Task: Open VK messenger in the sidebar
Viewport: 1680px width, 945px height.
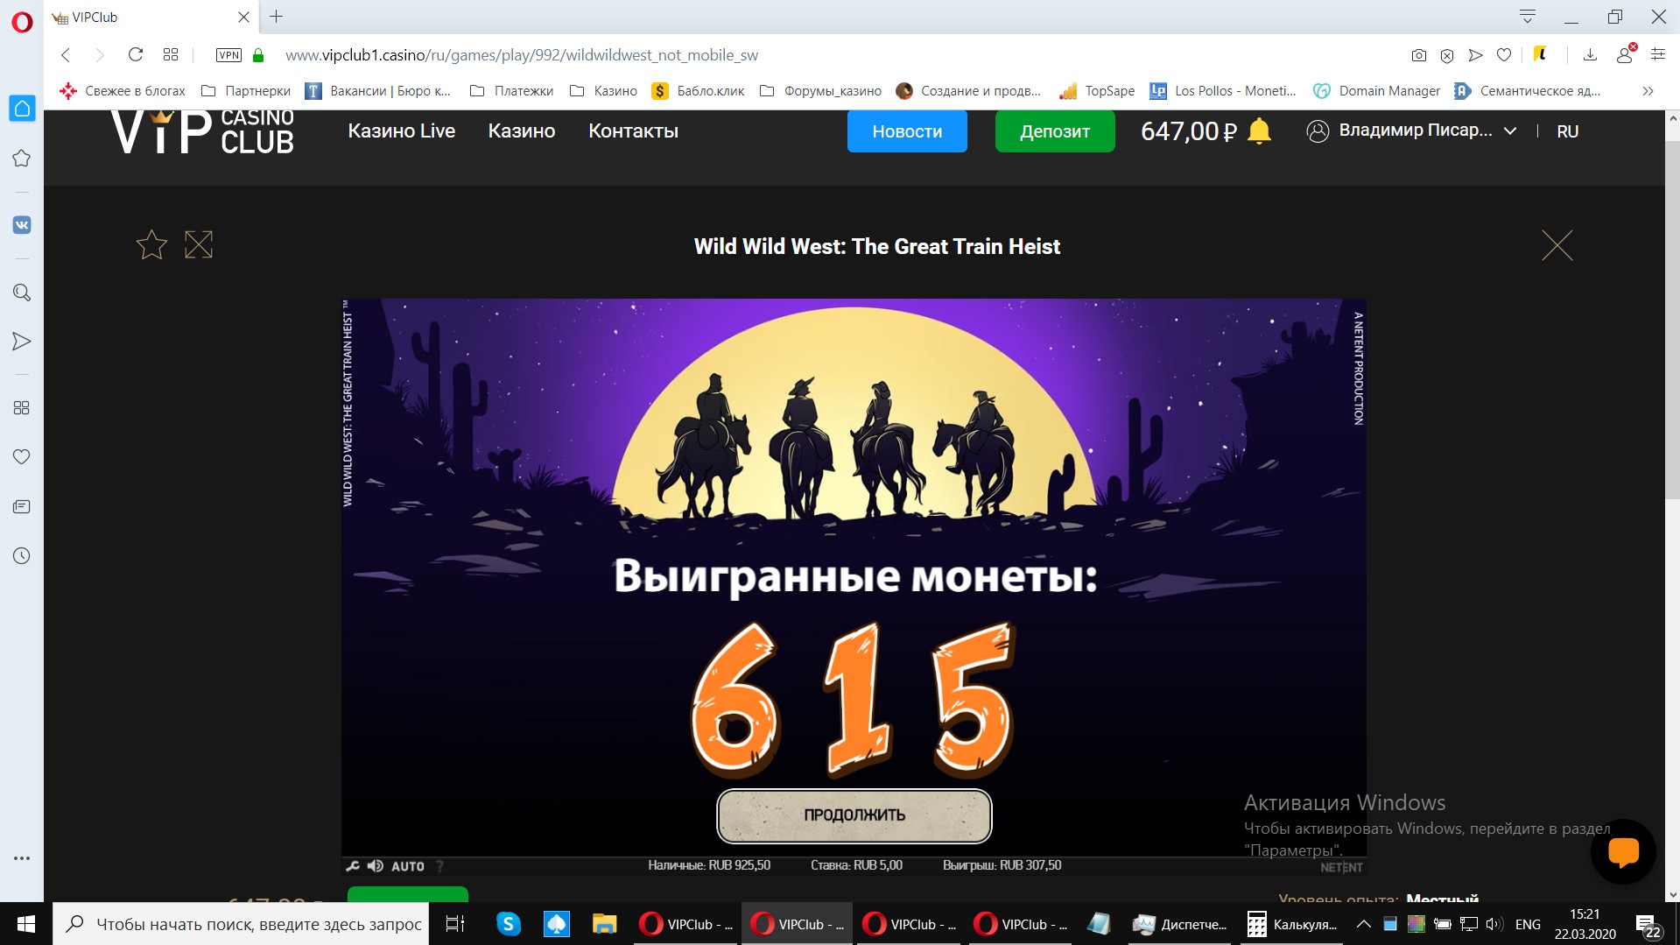Action: pos(22,225)
